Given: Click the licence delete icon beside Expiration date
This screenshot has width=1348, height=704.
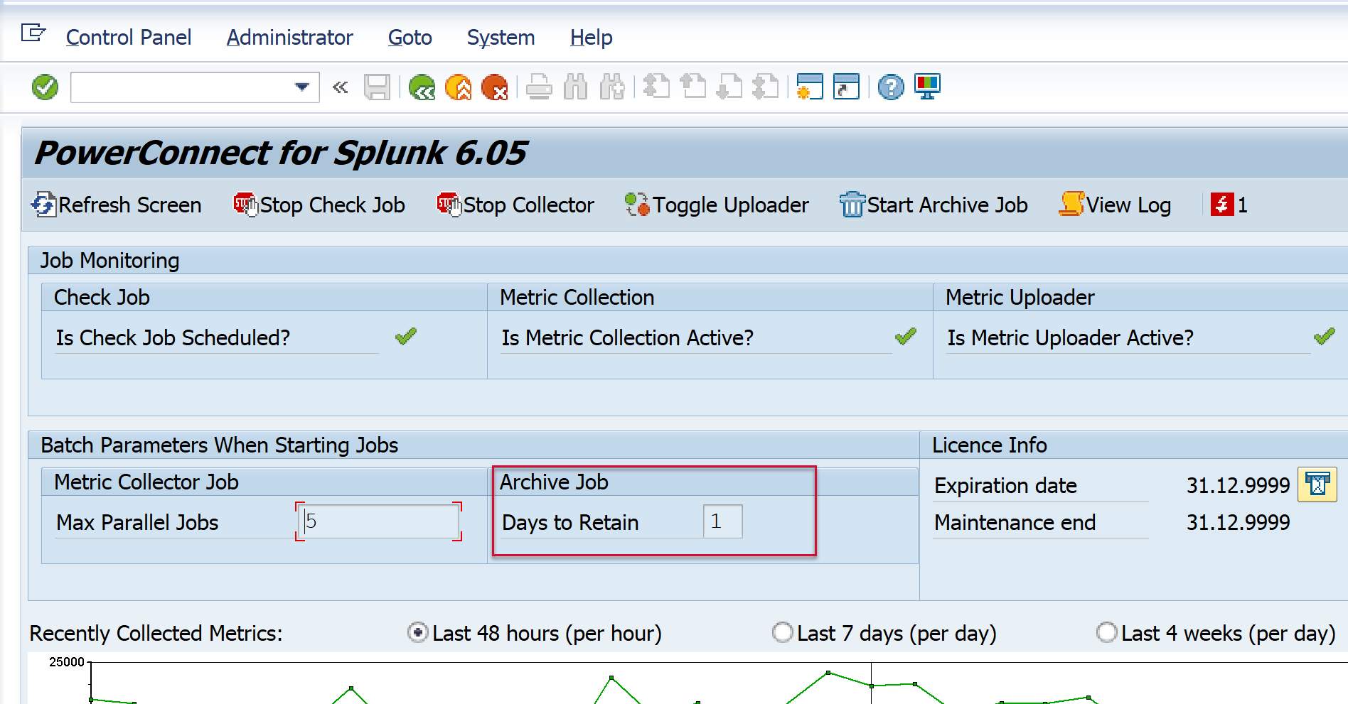Looking at the screenshot, I should click(1317, 485).
